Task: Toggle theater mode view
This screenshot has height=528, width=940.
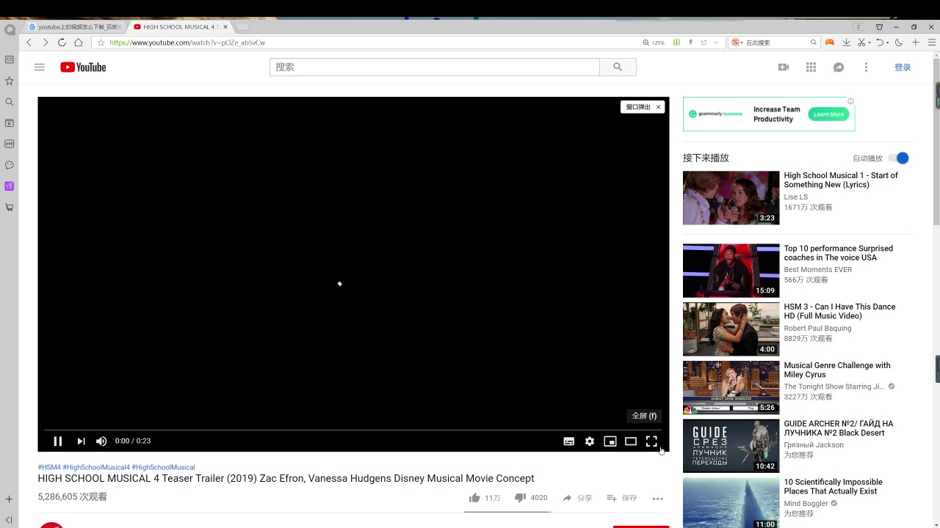Action: coord(630,441)
